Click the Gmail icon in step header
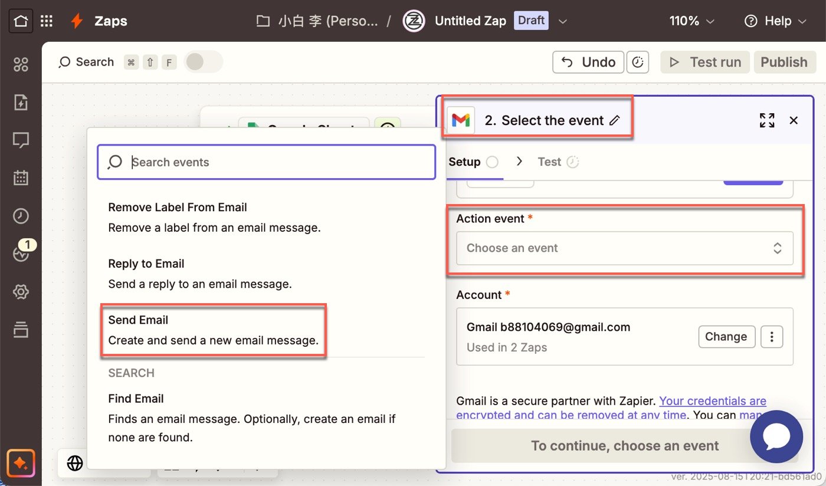Viewport: 826px width, 486px height. (x=461, y=120)
